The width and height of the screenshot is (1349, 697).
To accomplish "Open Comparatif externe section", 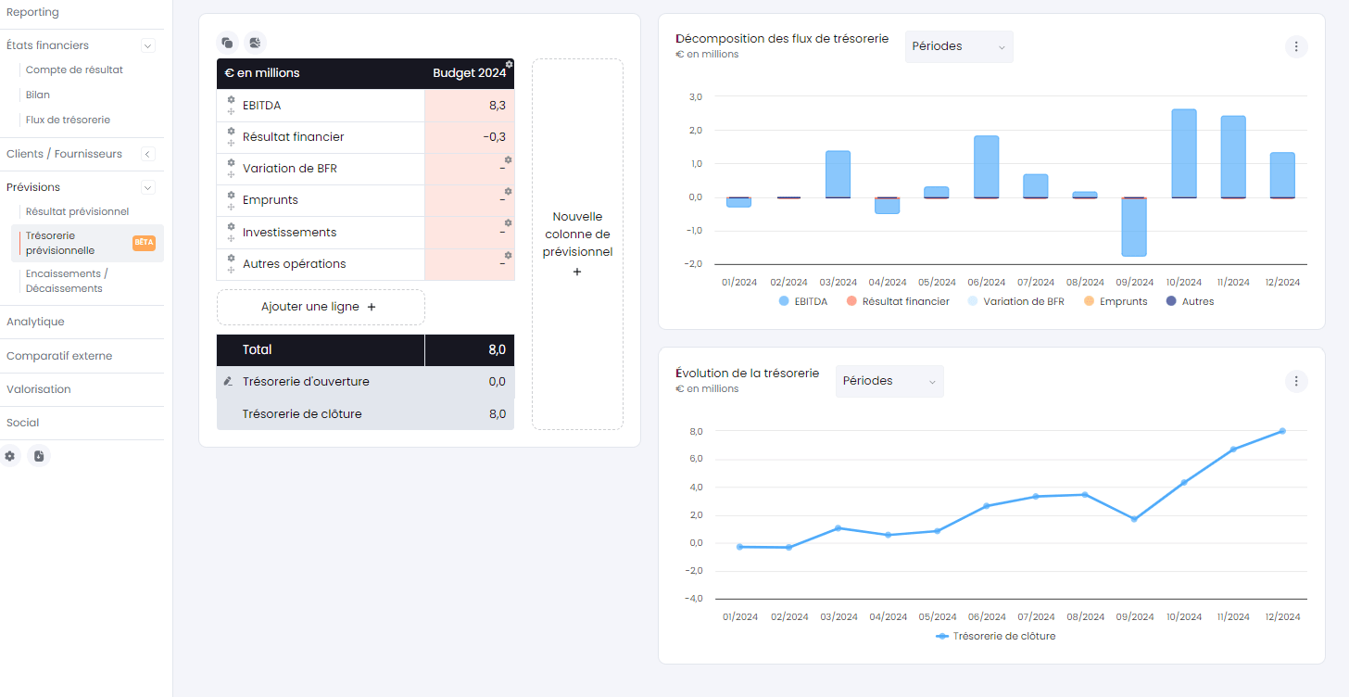I will (59, 356).
